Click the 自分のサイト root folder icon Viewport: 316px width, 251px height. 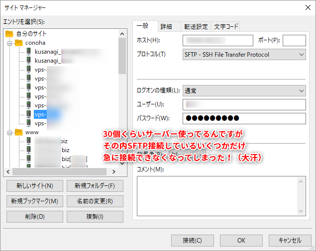point(9,34)
